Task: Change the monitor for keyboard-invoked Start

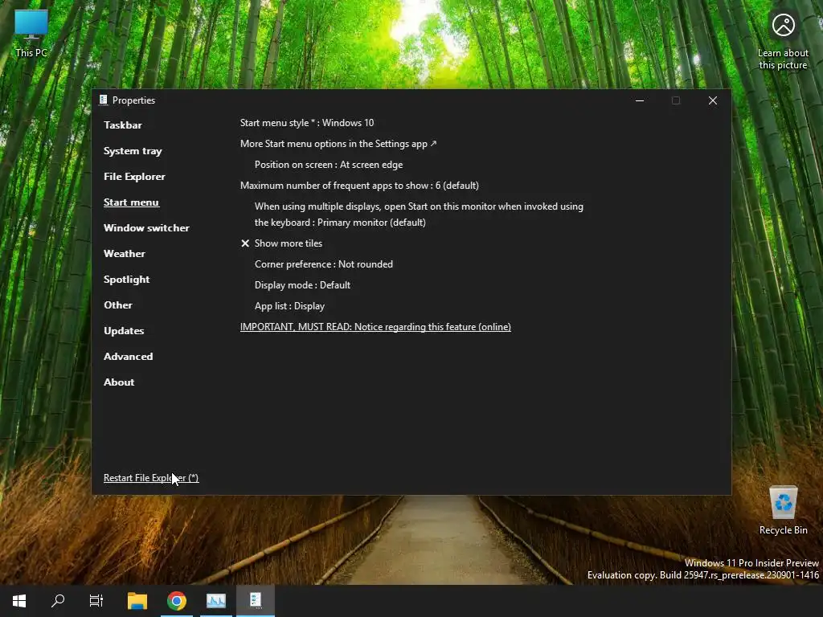Action: coord(419,214)
